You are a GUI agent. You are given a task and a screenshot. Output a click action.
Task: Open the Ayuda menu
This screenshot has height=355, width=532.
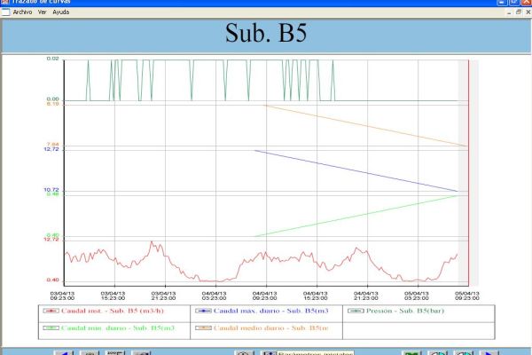60,12
